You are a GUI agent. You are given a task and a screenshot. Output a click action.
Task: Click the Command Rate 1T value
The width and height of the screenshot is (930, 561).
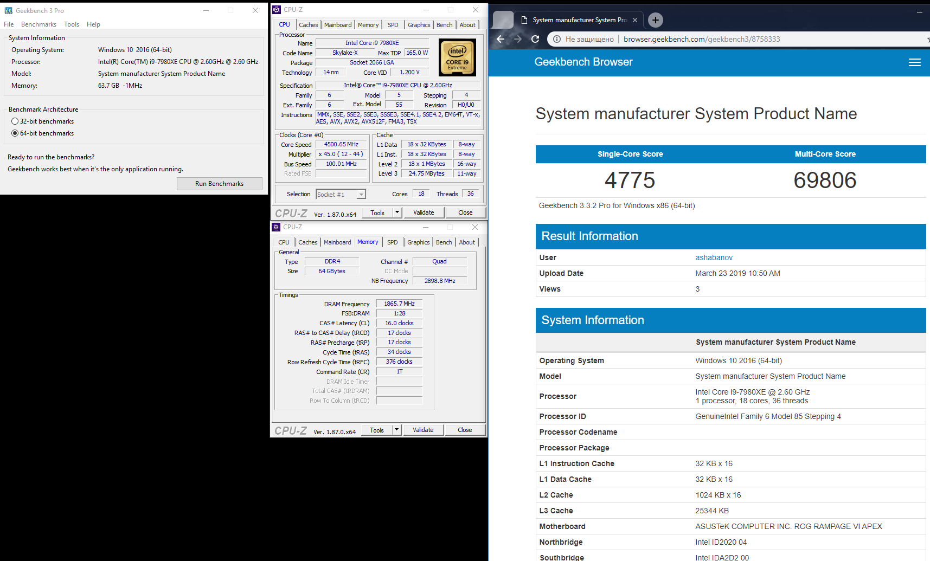click(x=399, y=372)
